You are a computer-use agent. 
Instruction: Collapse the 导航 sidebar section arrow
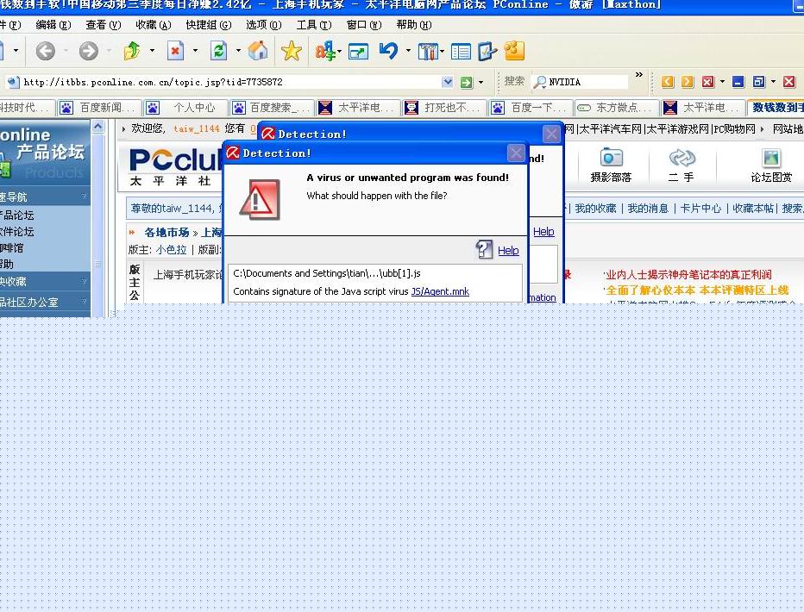click(x=83, y=197)
